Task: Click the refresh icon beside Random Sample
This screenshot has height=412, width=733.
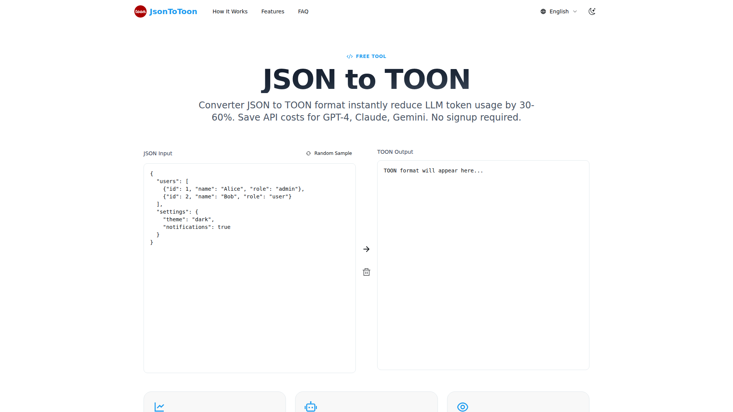Action: tap(308, 153)
